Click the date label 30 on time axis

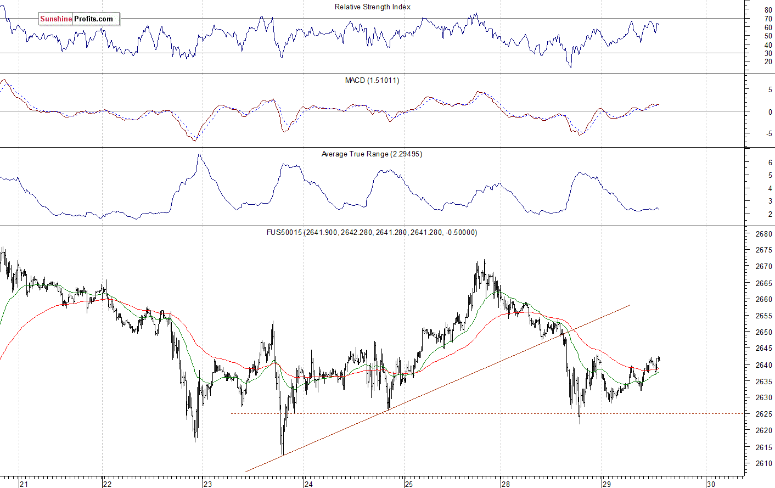711,484
